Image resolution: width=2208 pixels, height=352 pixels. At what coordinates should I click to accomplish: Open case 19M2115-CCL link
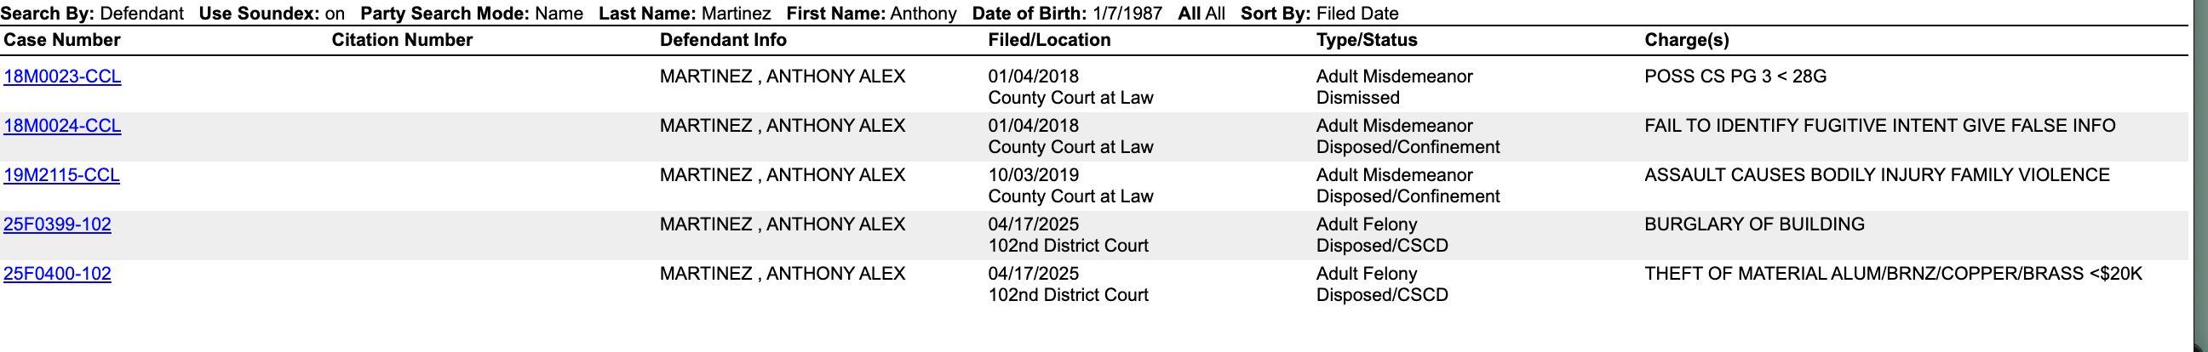click(x=61, y=175)
